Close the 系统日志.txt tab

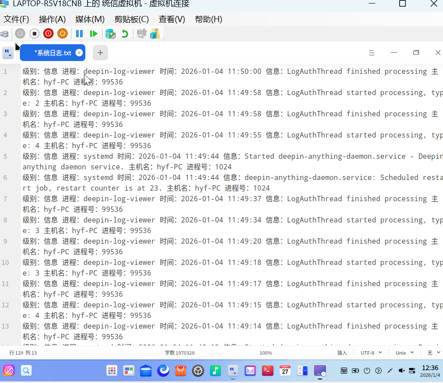[x=79, y=53]
